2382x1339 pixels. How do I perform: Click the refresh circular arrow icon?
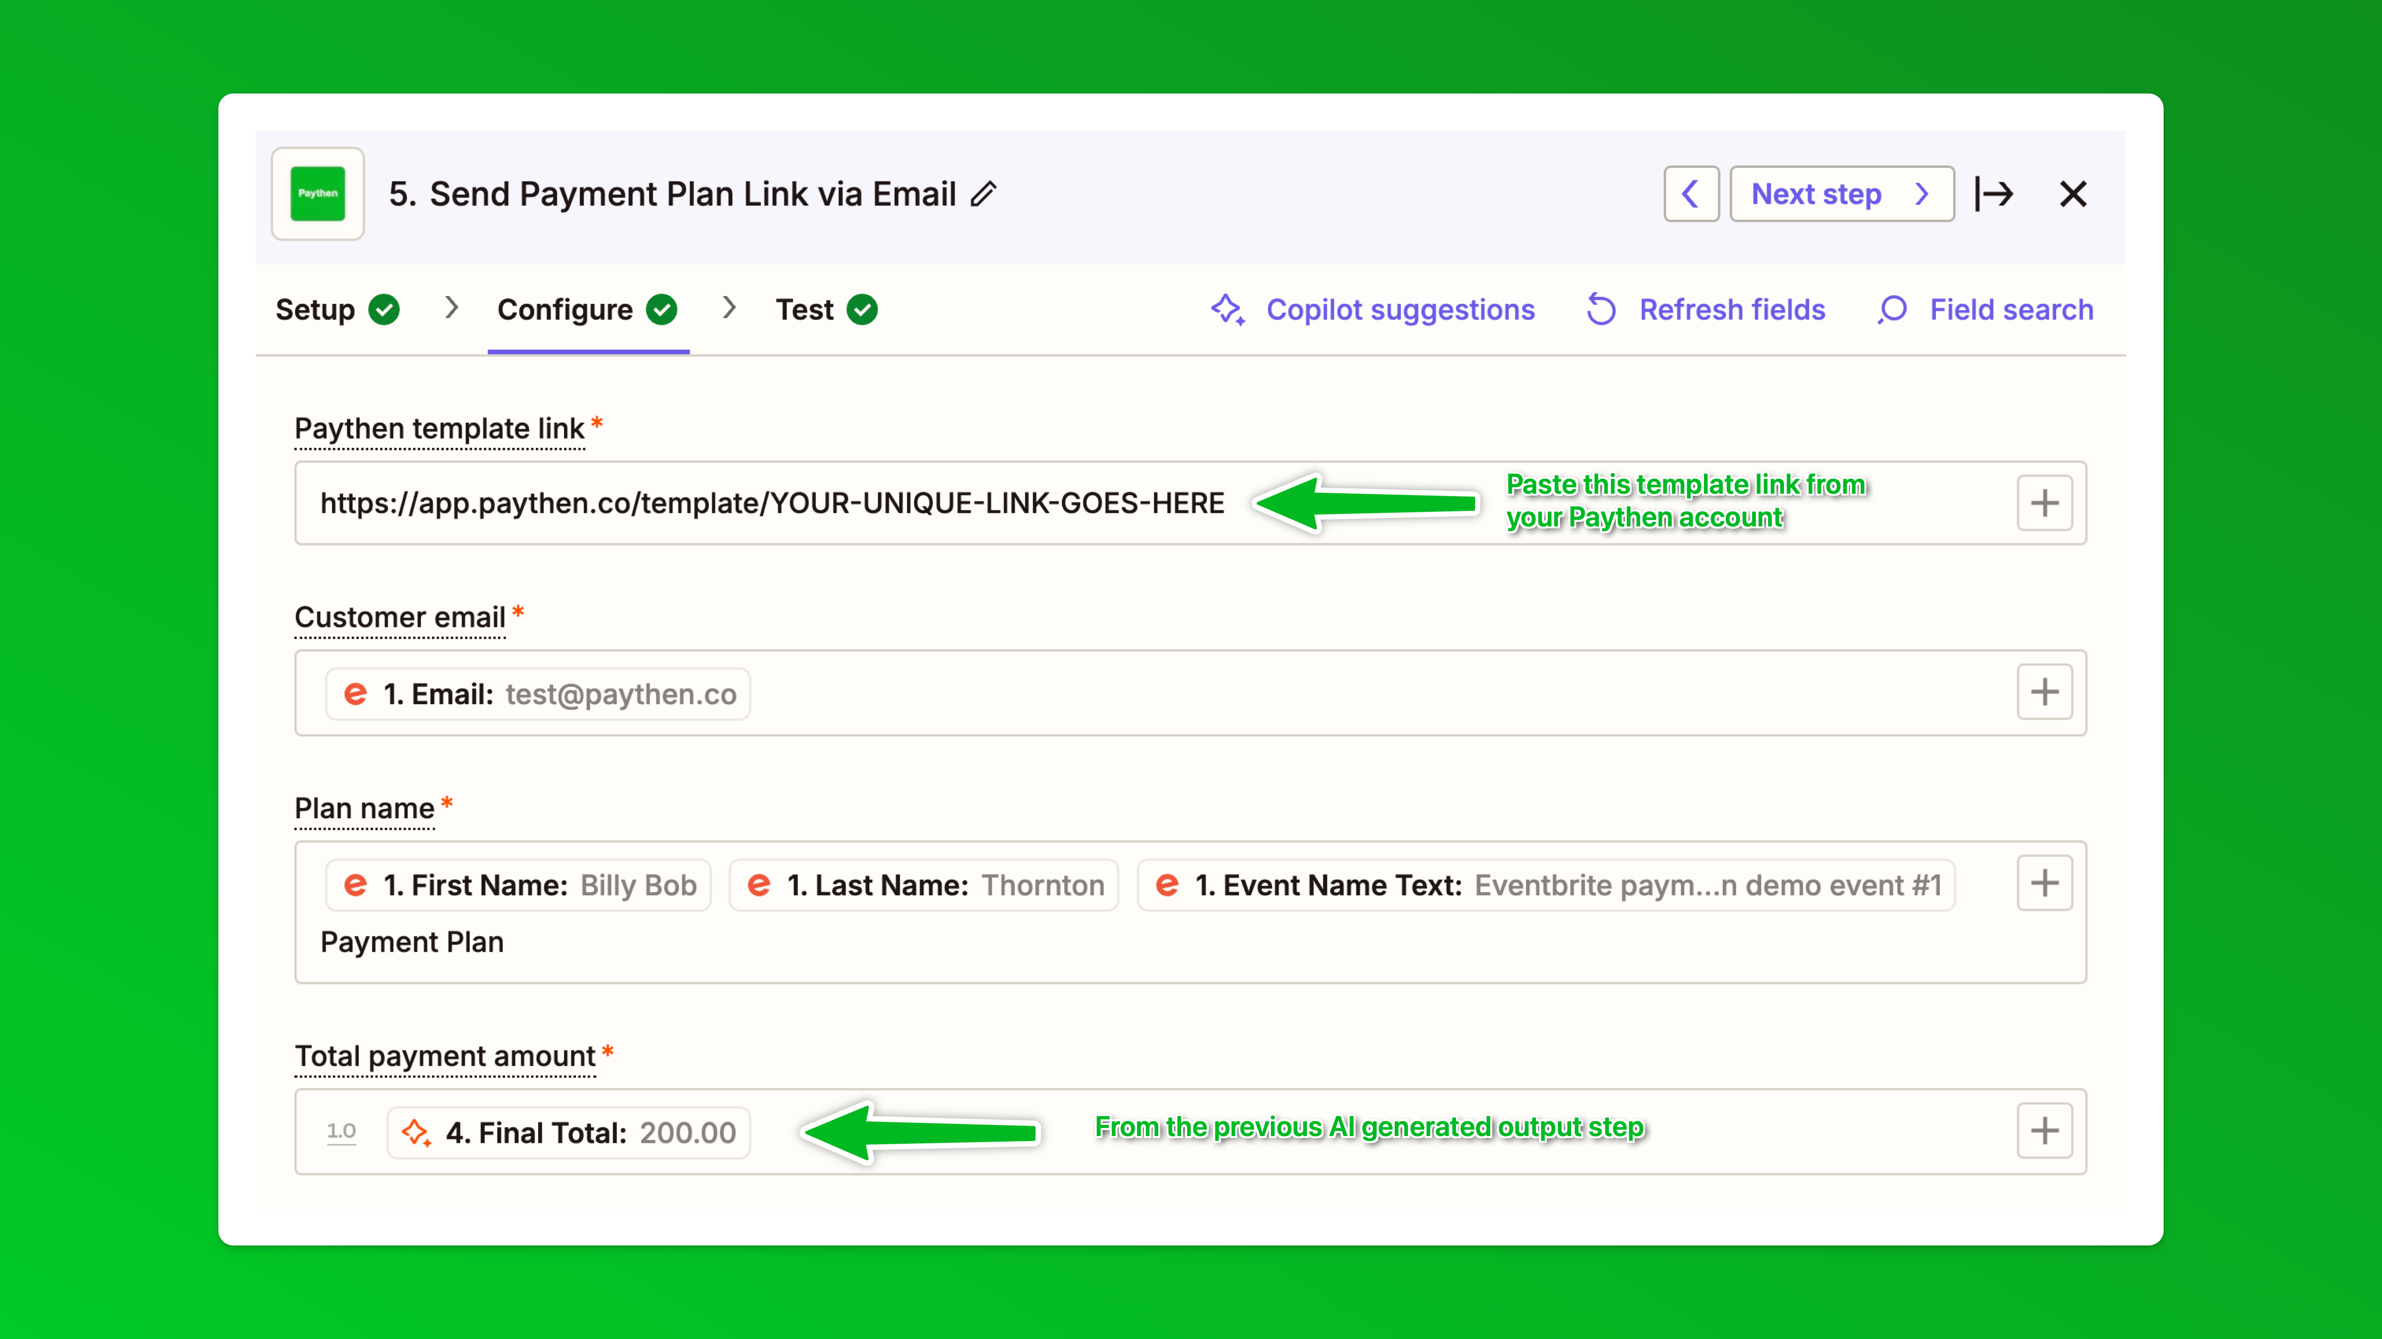(x=1602, y=310)
